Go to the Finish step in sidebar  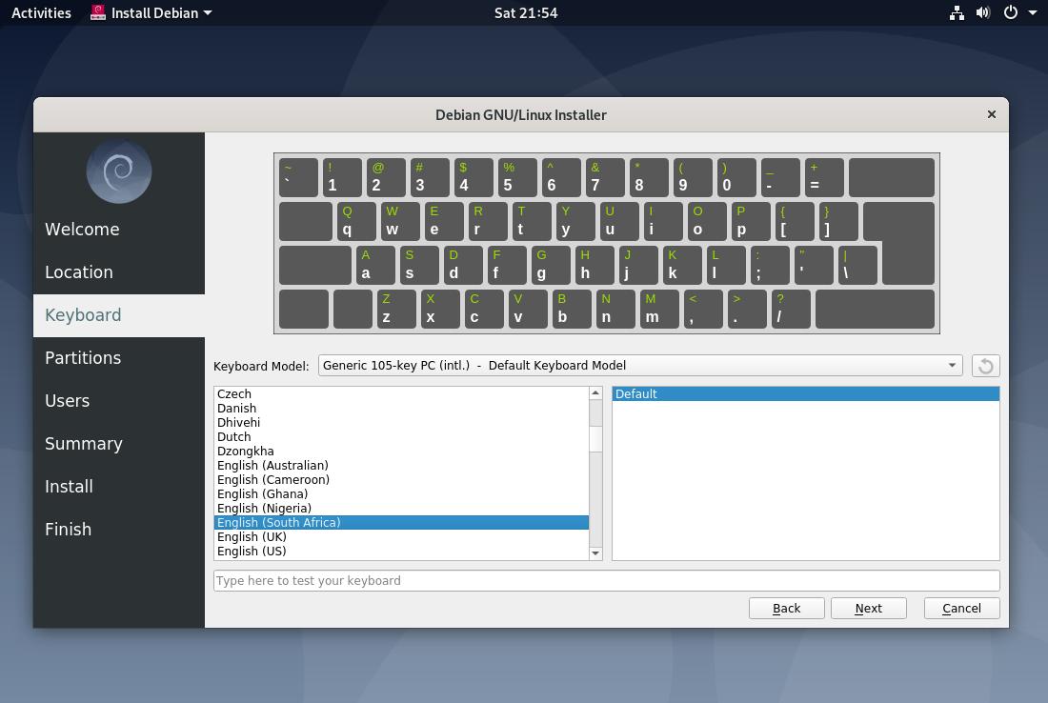tap(119, 529)
